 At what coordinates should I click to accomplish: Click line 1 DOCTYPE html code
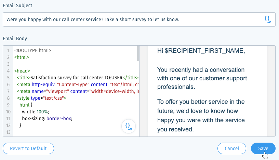tap(33, 50)
